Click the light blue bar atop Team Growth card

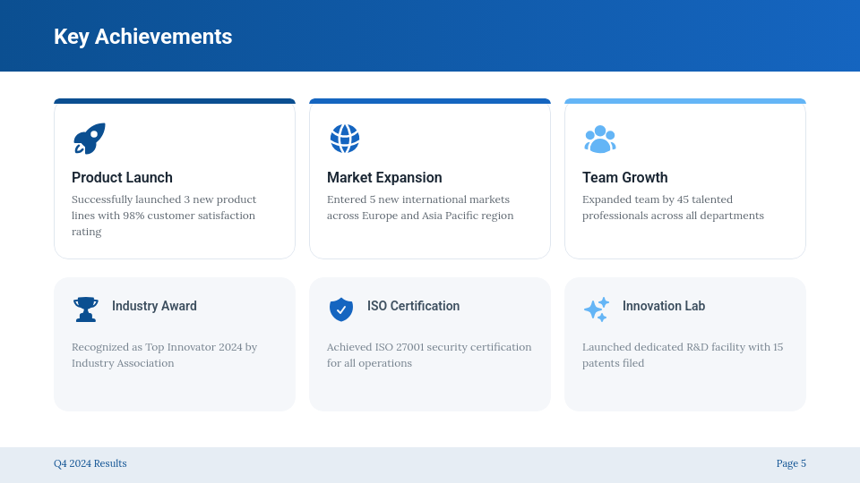pyautogui.click(x=685, y=101)
